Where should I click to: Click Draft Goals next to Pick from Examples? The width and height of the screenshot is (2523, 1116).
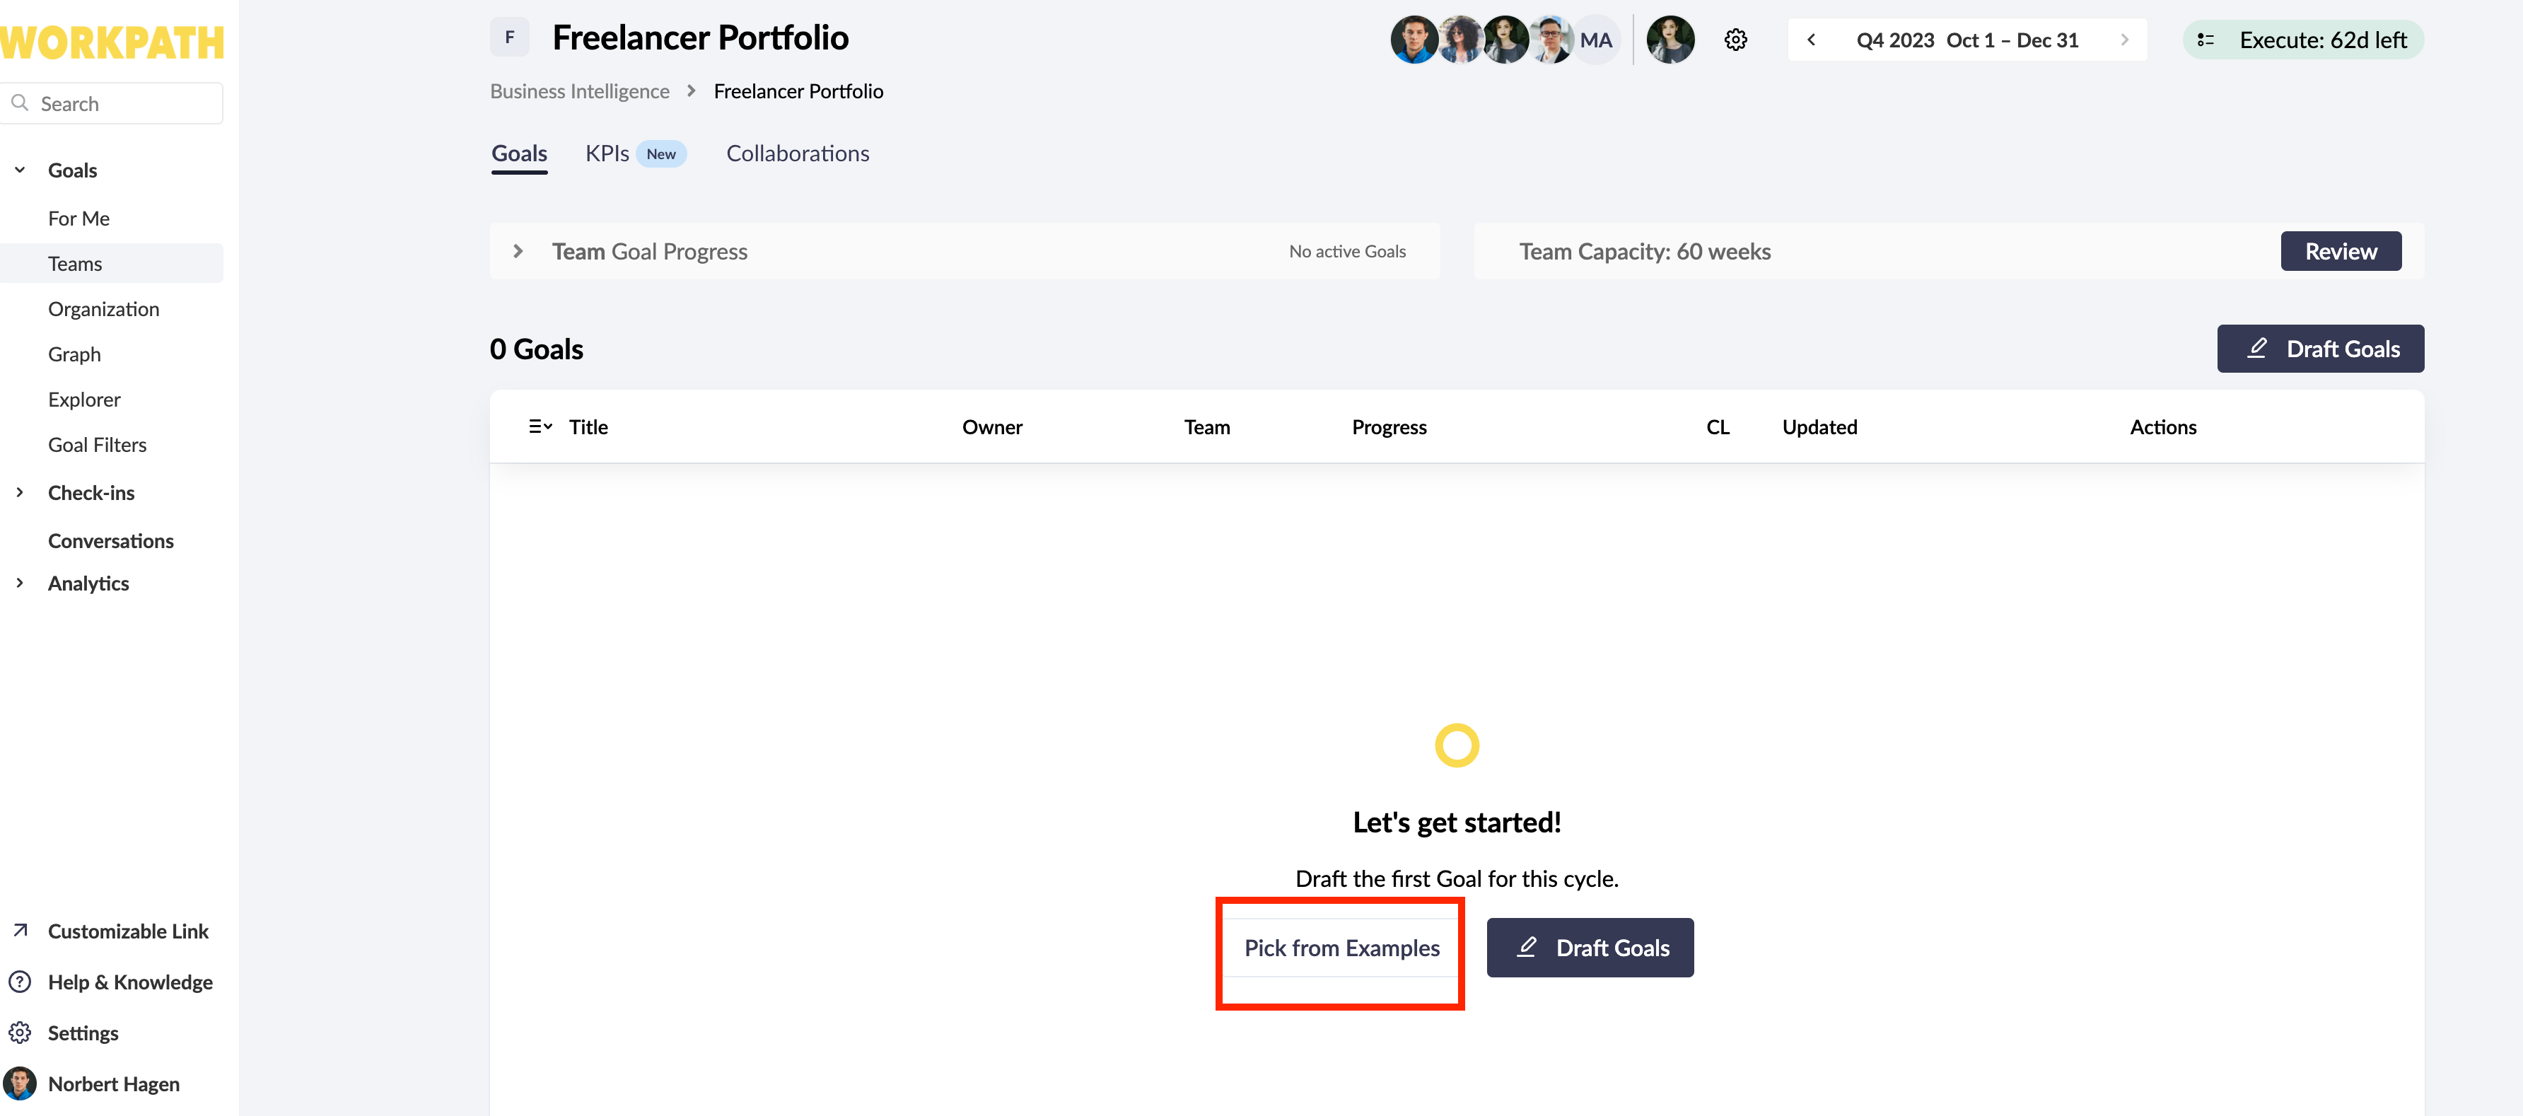coord(1590,948)
